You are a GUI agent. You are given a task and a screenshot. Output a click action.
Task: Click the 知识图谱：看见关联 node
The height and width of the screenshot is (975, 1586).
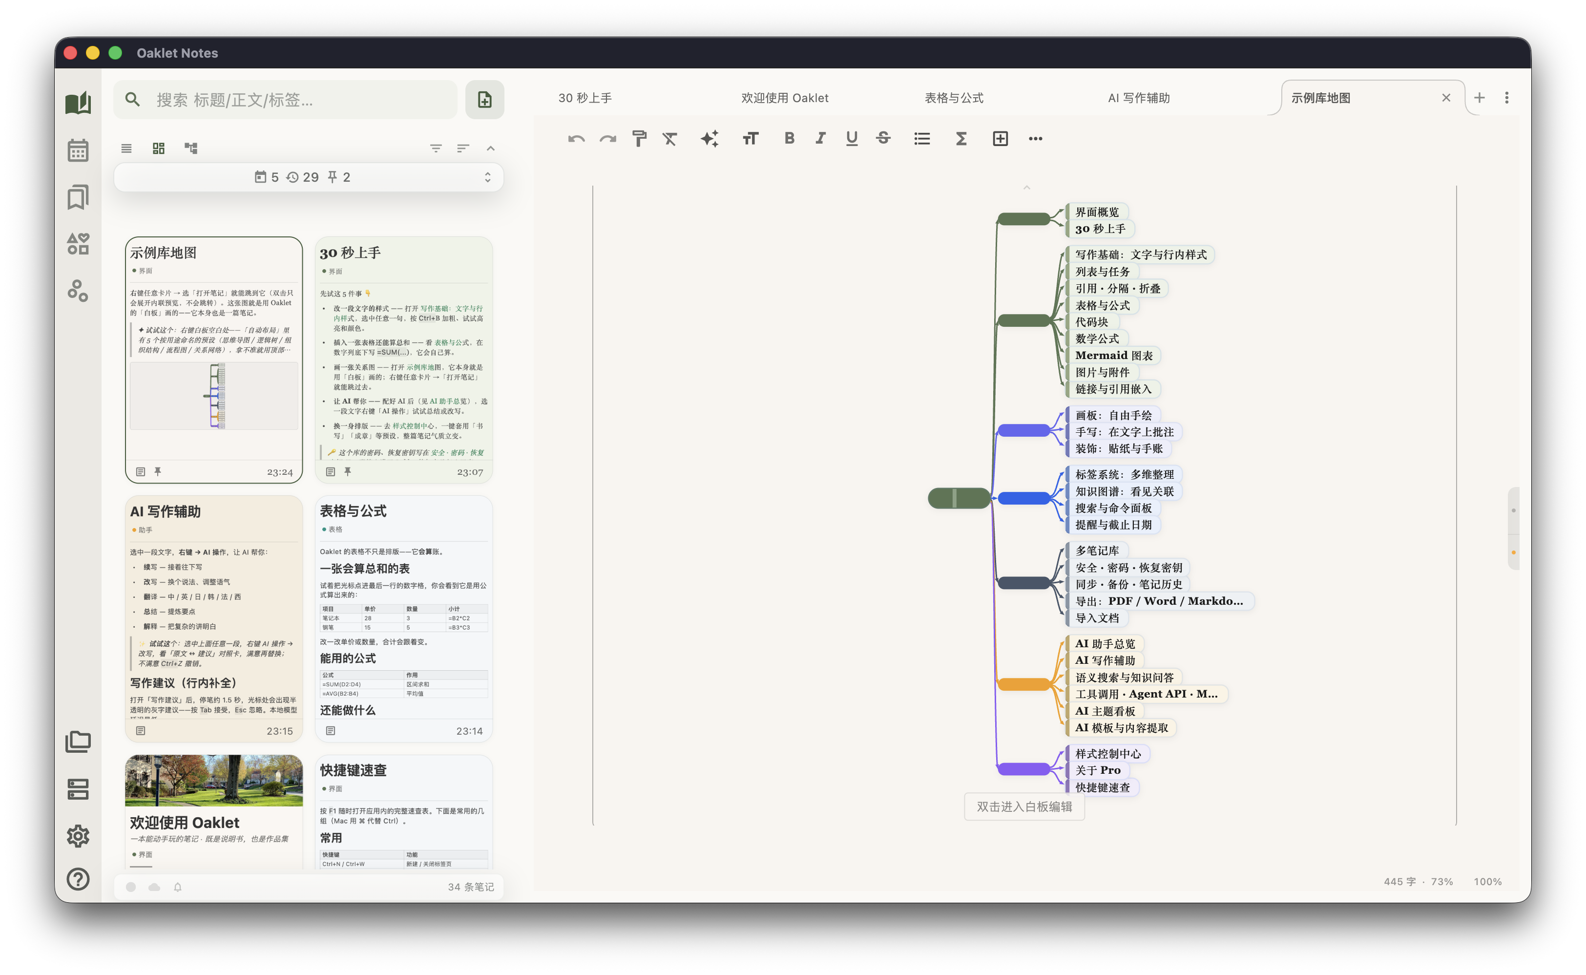point(1125,491)
